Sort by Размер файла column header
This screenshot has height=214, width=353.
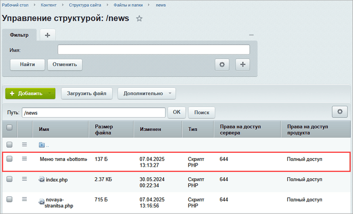point(104,129)
